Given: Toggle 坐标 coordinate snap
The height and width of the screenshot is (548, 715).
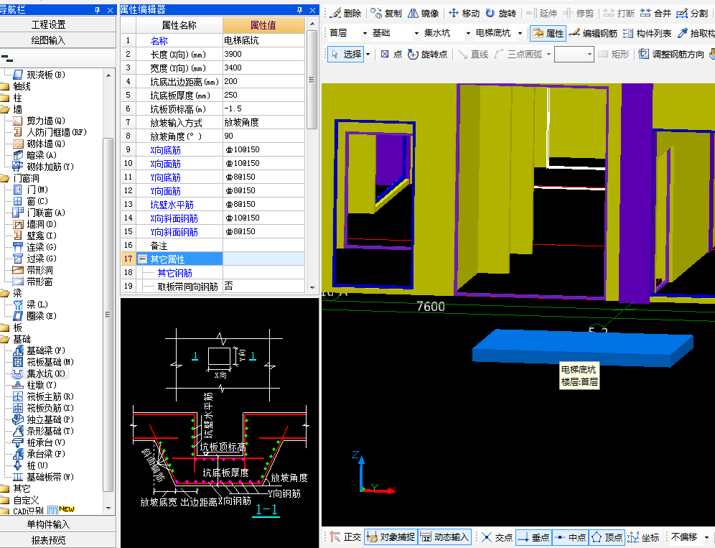Looking at the screenshot, I should point(643,537).
